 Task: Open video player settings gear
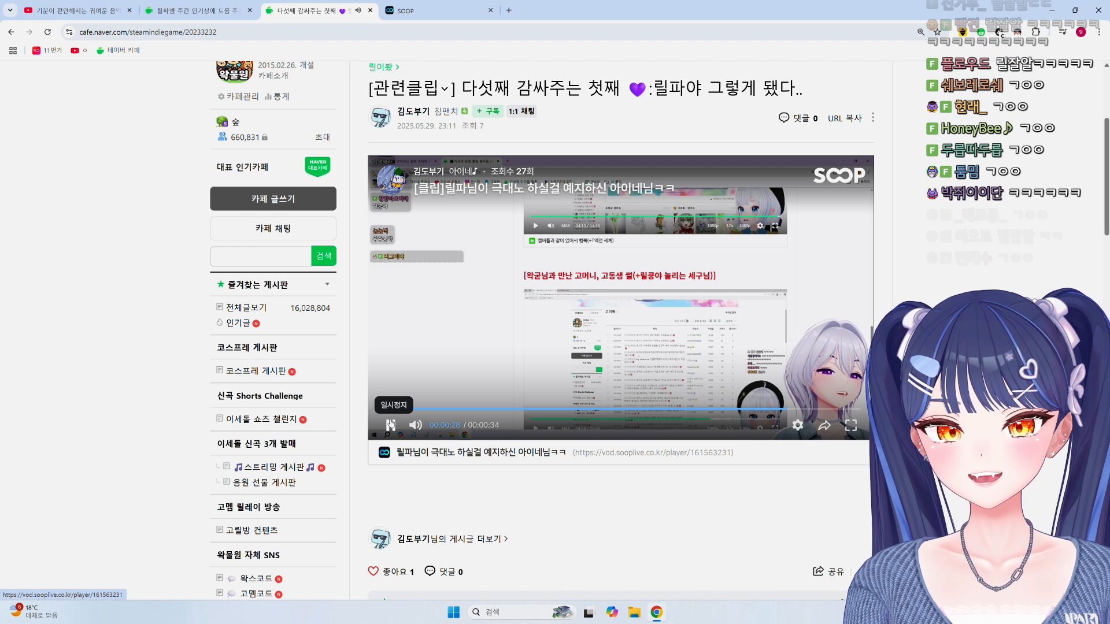tap(798, 425)
